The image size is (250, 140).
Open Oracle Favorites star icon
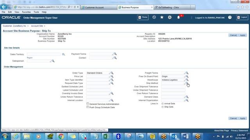162,17
